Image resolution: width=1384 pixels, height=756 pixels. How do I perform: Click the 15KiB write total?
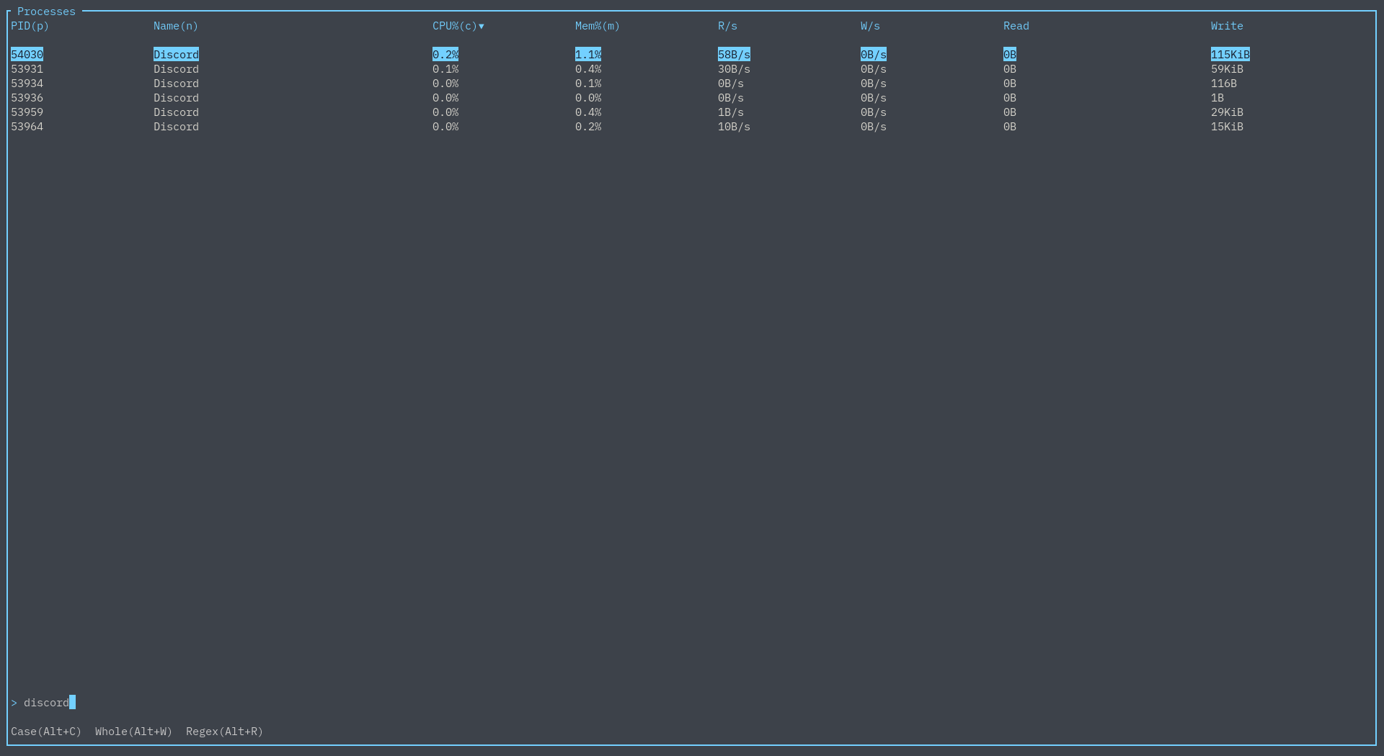tap(1227, 127)
